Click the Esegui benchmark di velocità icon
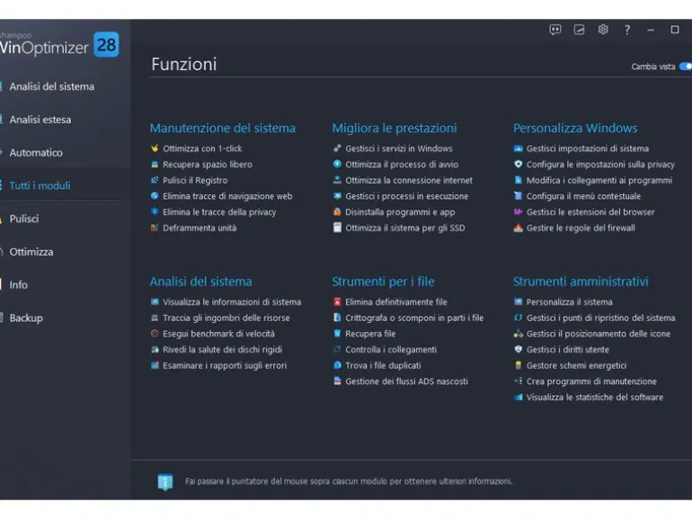 point(155,334)
